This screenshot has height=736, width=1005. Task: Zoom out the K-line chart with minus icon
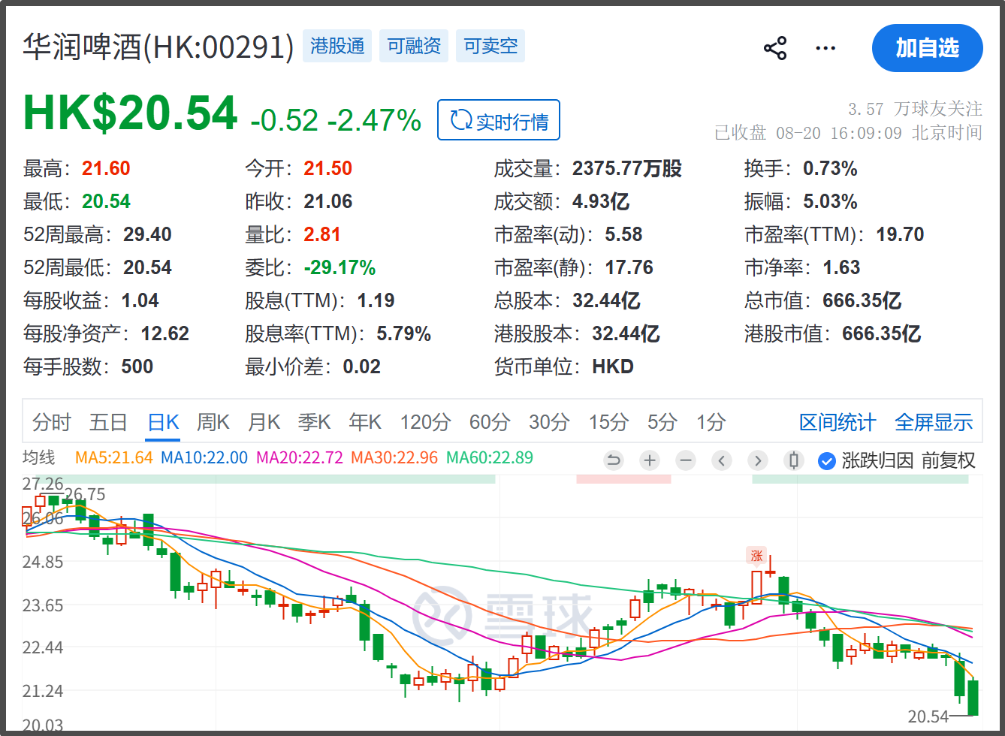[686, 460]
